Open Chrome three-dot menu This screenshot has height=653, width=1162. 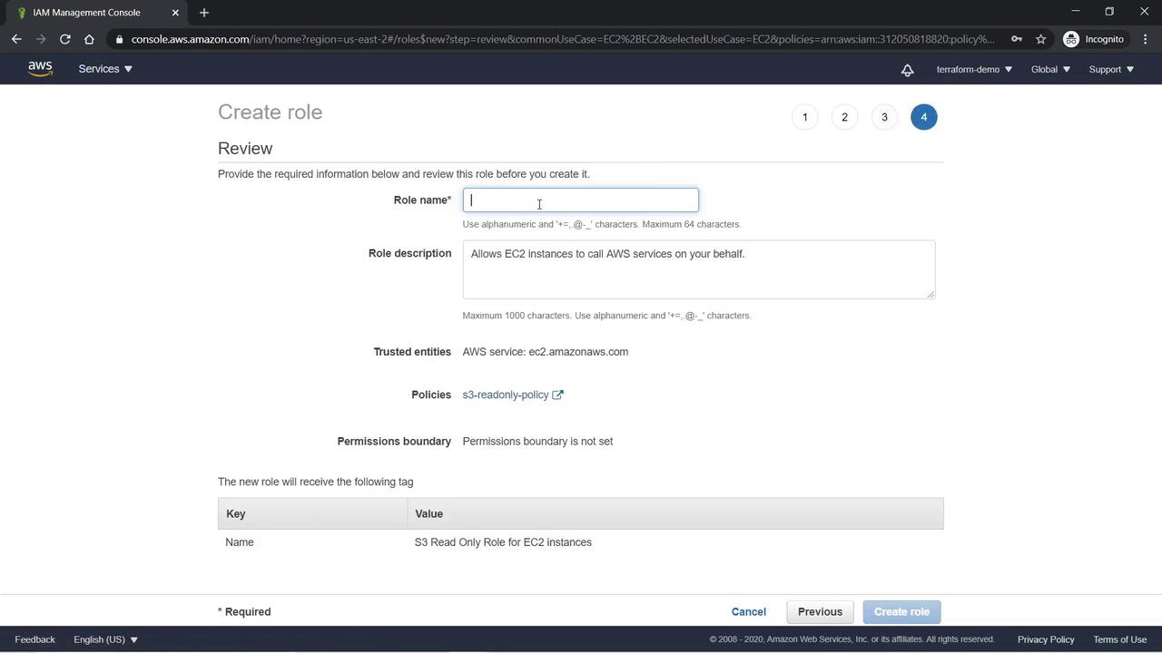pos(1145,39)
